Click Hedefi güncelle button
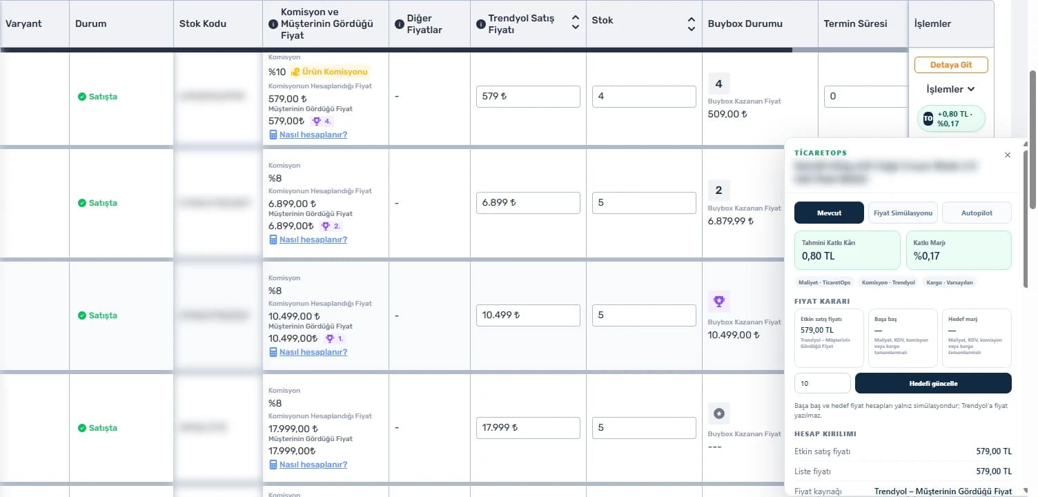 [x=933, y=383]
